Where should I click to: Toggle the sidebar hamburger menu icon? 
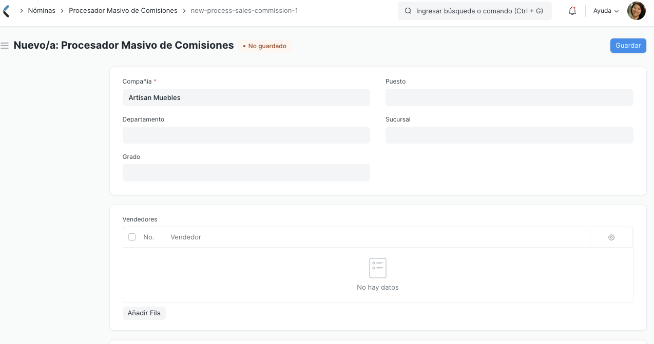5,46
